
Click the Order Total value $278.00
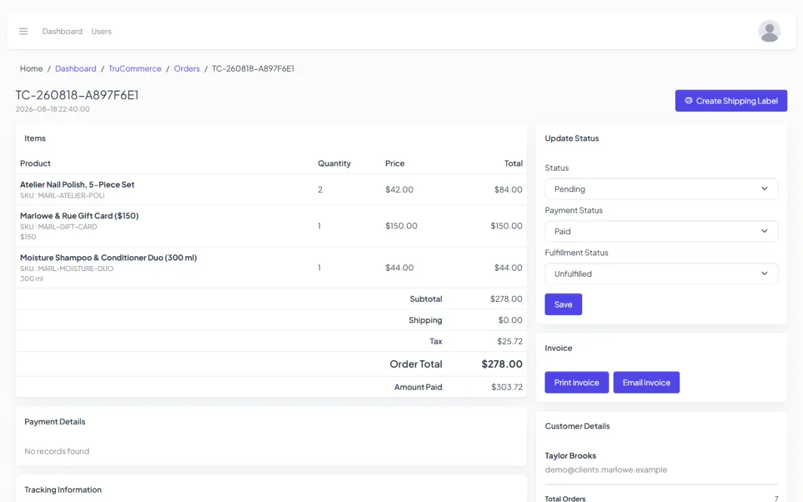502,364
